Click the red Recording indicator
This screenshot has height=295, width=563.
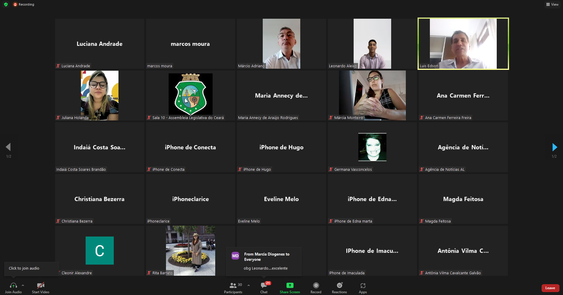pos(24,4)
